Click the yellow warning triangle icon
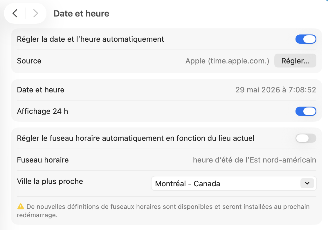 point(21,207)
